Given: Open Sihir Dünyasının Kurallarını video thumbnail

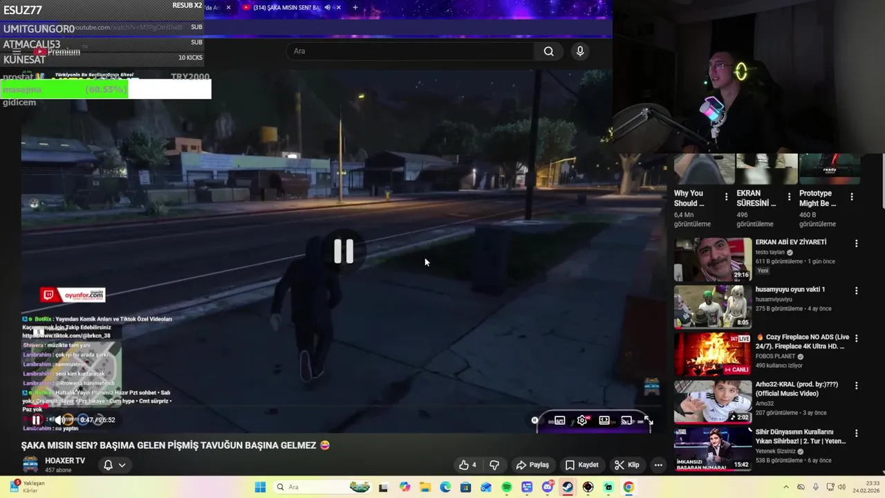Looking at the screenshot, I should click(x=713, y=449).
